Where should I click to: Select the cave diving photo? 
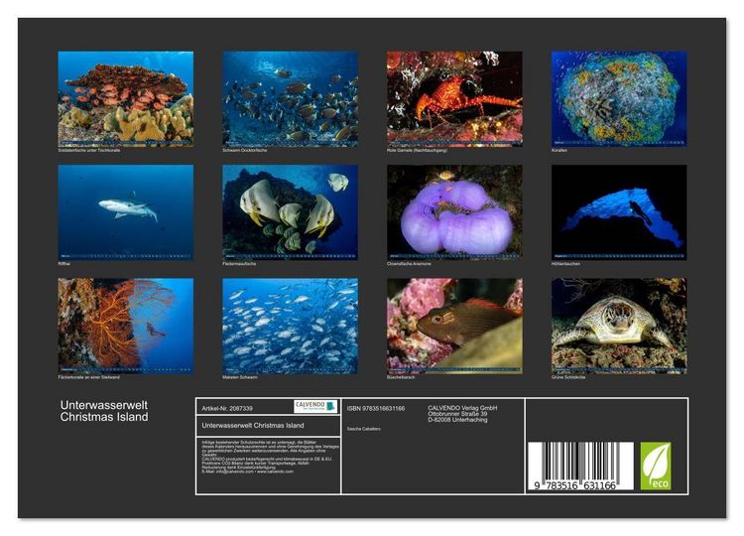click(619, 212)
